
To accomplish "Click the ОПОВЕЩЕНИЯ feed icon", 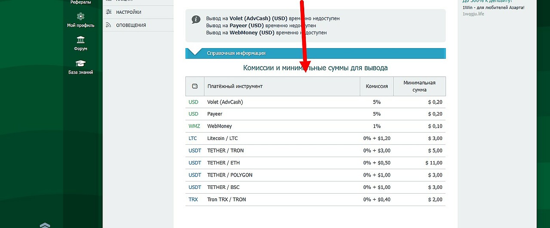I will [x=108, y=25].
